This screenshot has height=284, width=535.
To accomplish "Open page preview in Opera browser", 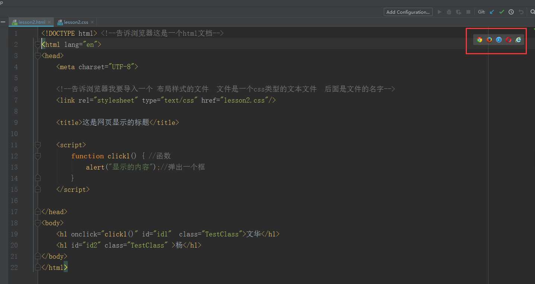I will 509,40.
